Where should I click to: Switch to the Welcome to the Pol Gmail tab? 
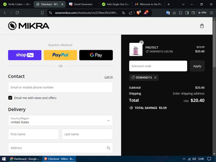click(148, 4)
